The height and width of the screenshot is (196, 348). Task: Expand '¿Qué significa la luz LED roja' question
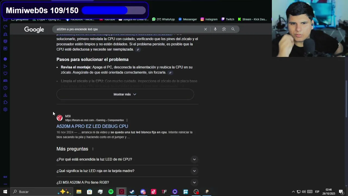(127, 171)
